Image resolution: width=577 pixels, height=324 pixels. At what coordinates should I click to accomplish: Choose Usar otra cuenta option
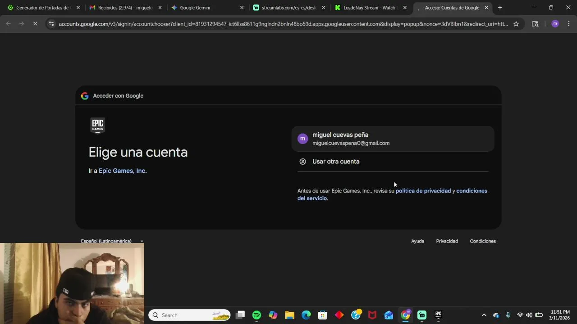pos(393,162)
